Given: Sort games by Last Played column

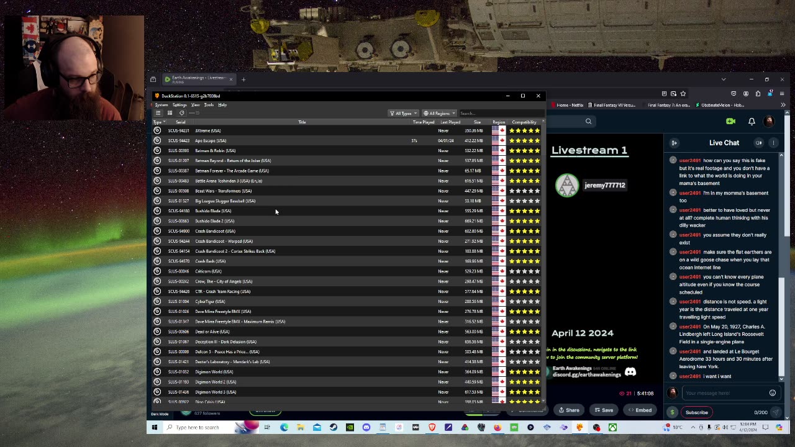Looking at the screenshot, I should [x=450, y=122].
